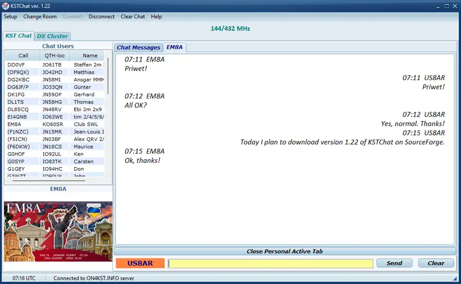The width and height of the screenshot is (461, 284).
Task: Click the name Carsten in the list
Action: point(84,161)
